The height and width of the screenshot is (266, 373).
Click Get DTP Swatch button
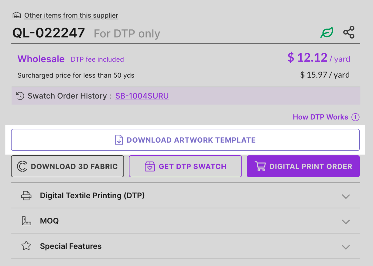point(185,166)
